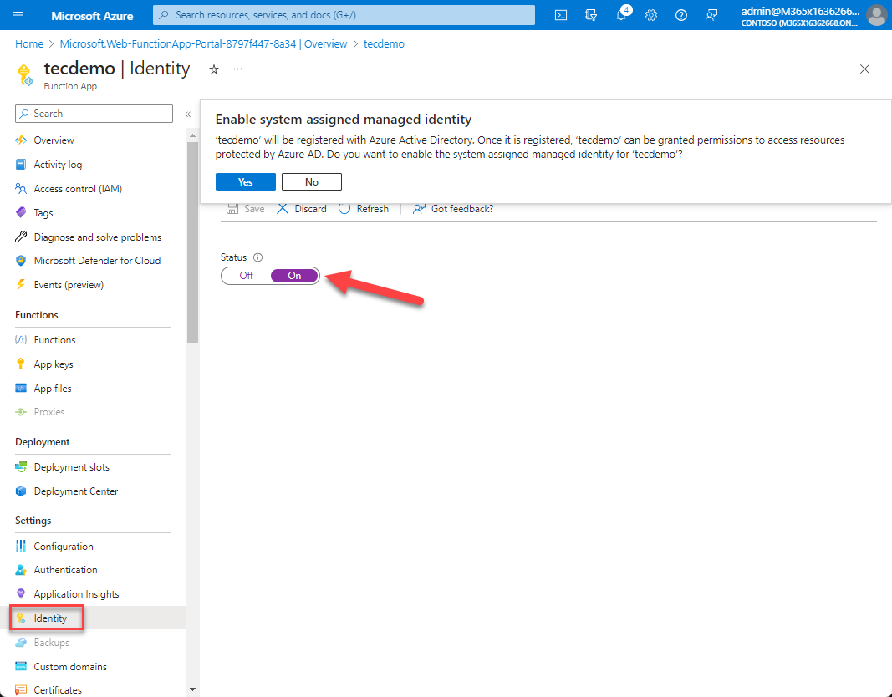This screenshot has height=697, width=892.
Task: Select Diagnose and solve problems
Action: (98, 237)
